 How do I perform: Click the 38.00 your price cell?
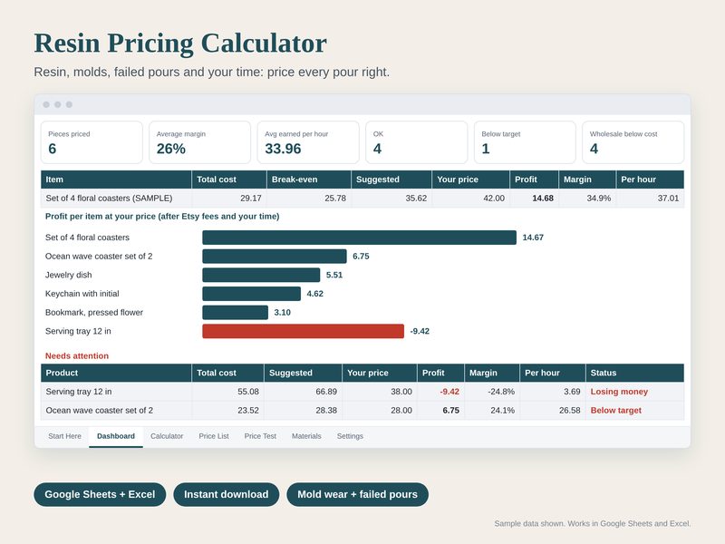[x=380, y=392]
